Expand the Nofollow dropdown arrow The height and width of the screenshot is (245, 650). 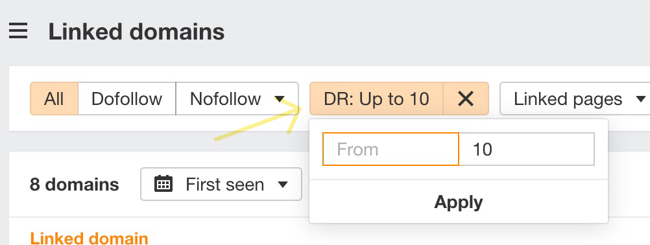280,99
